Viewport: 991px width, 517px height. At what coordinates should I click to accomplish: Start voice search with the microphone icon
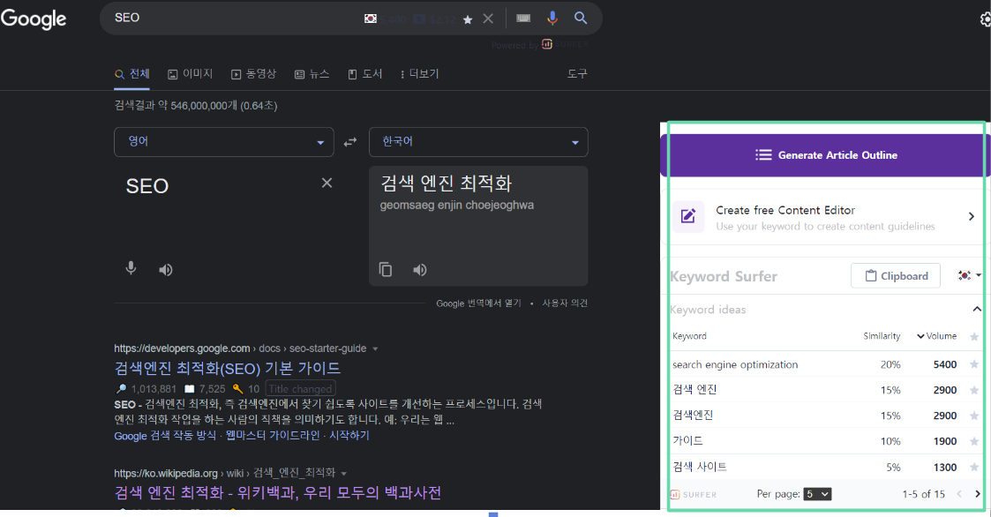click(x=552, y=19)
